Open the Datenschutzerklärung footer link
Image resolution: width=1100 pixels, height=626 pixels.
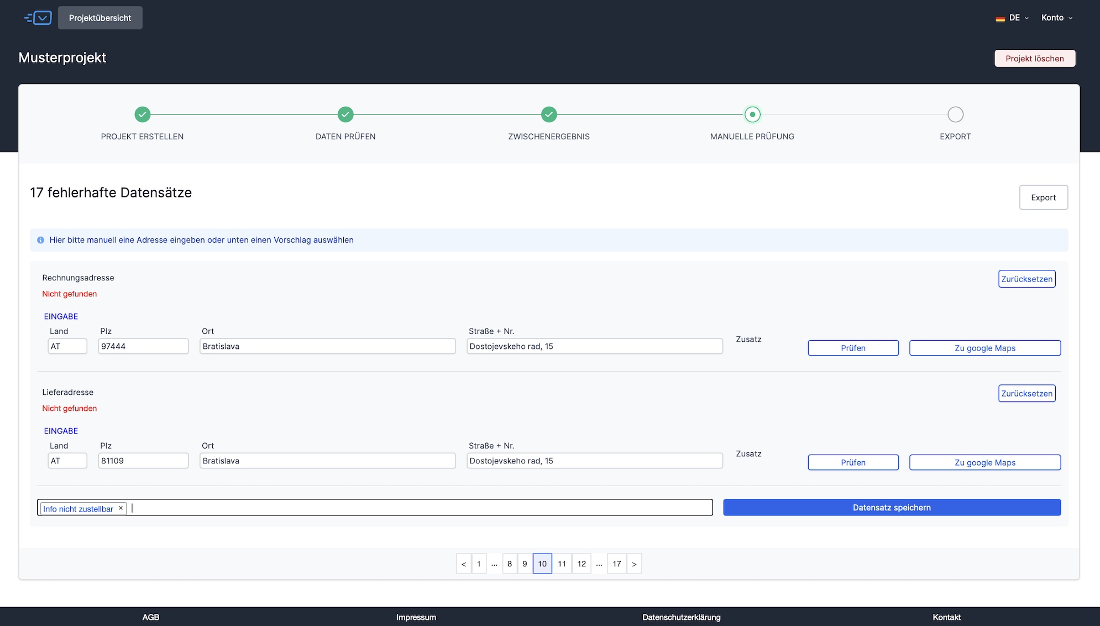click(681, 617)
